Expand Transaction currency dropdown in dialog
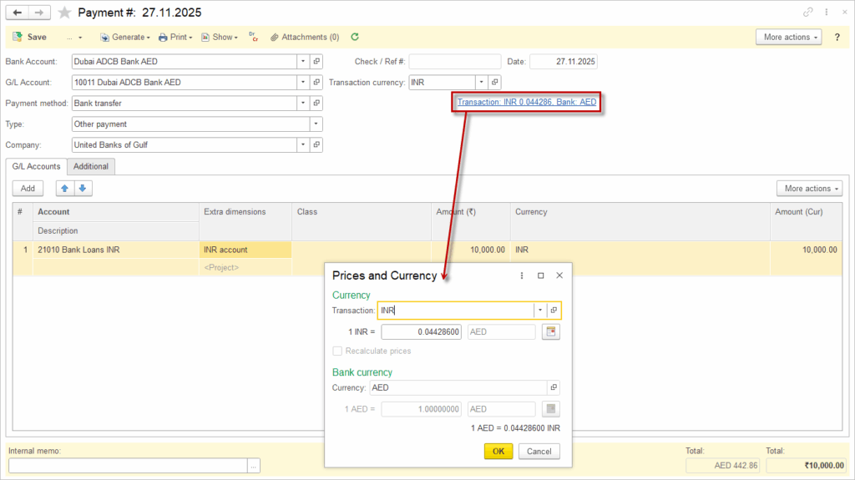The height and width of the screenshot is (480, 855). pos(540,311)
